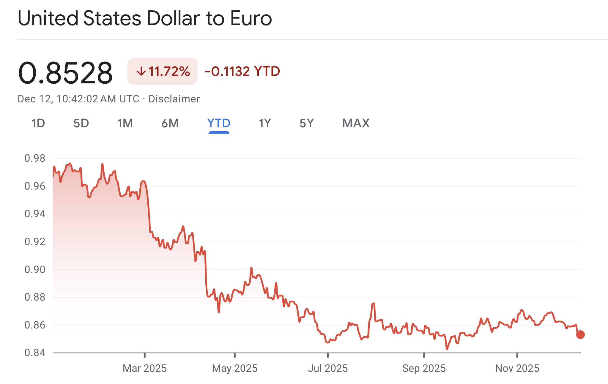Open the 6M time range view
The height and width of the screenshot is (384, 608).
(x=170, y=123)
